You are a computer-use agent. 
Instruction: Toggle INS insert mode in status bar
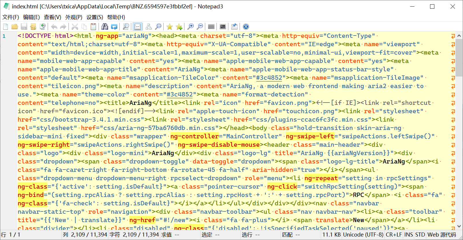tap(408, 235)
